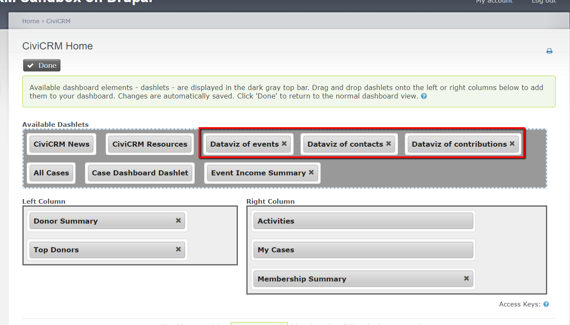570x325 pixels.
Task: Open My account link
Action: (494, 2)
